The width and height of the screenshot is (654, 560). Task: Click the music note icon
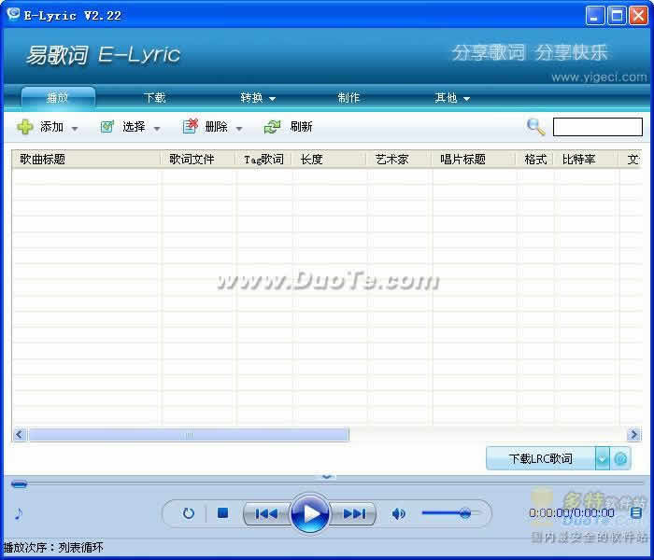[x=18, y=513]
